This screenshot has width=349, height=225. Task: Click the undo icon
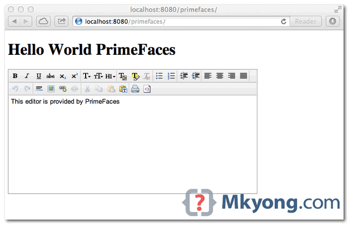[x=15, y=89]
